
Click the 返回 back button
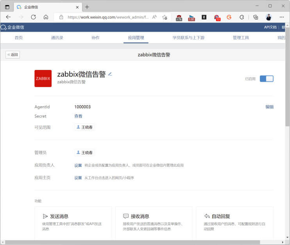(13, 55)
